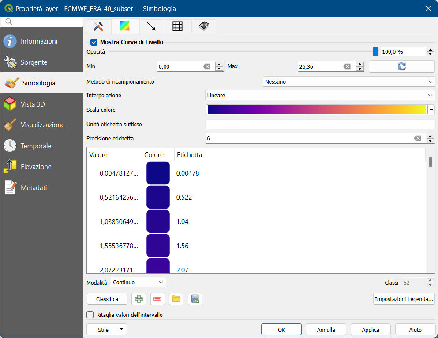Open the general settings tab with tools icon
438x338 pixels.
coord(98,26)
